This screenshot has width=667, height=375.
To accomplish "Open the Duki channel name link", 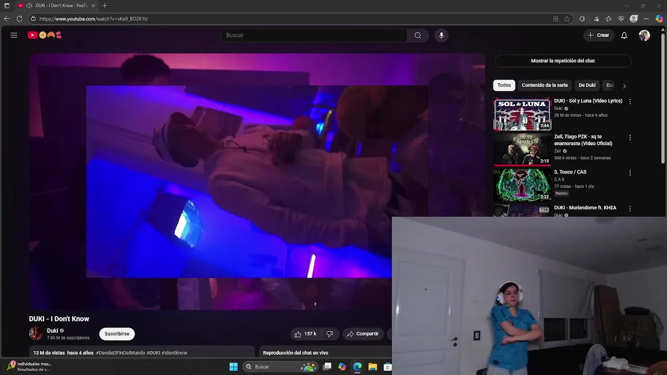I will coord(52,331).
